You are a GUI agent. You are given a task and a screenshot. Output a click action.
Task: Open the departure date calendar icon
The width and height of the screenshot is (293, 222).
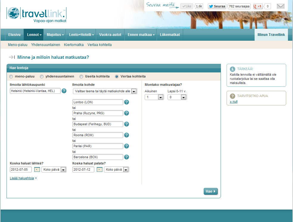(37, 169)
